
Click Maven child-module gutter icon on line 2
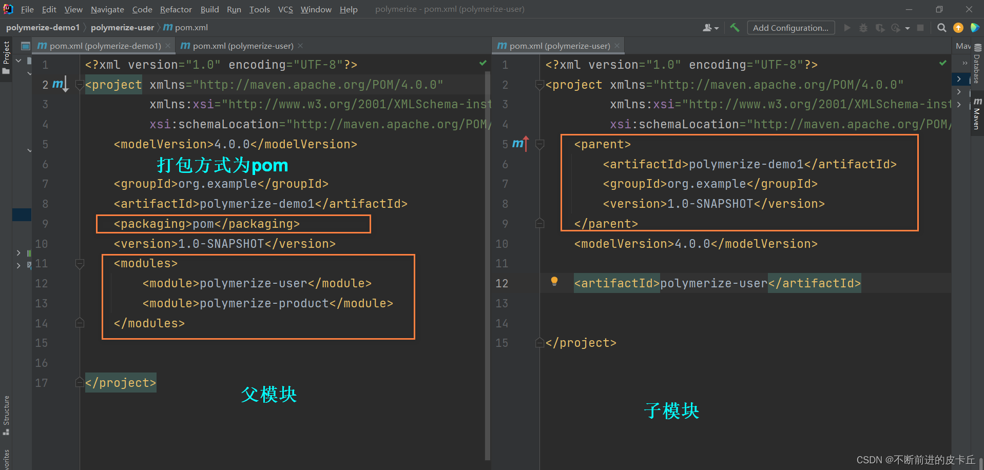(60, 84)
